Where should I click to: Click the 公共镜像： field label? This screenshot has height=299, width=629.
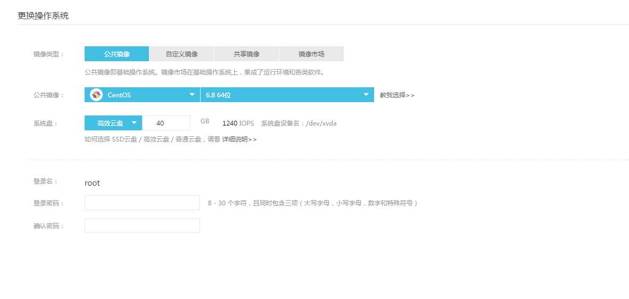click(x=48, y=95)
